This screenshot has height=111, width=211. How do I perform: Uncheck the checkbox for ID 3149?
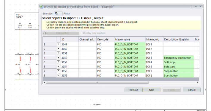[x=58, y=44]
